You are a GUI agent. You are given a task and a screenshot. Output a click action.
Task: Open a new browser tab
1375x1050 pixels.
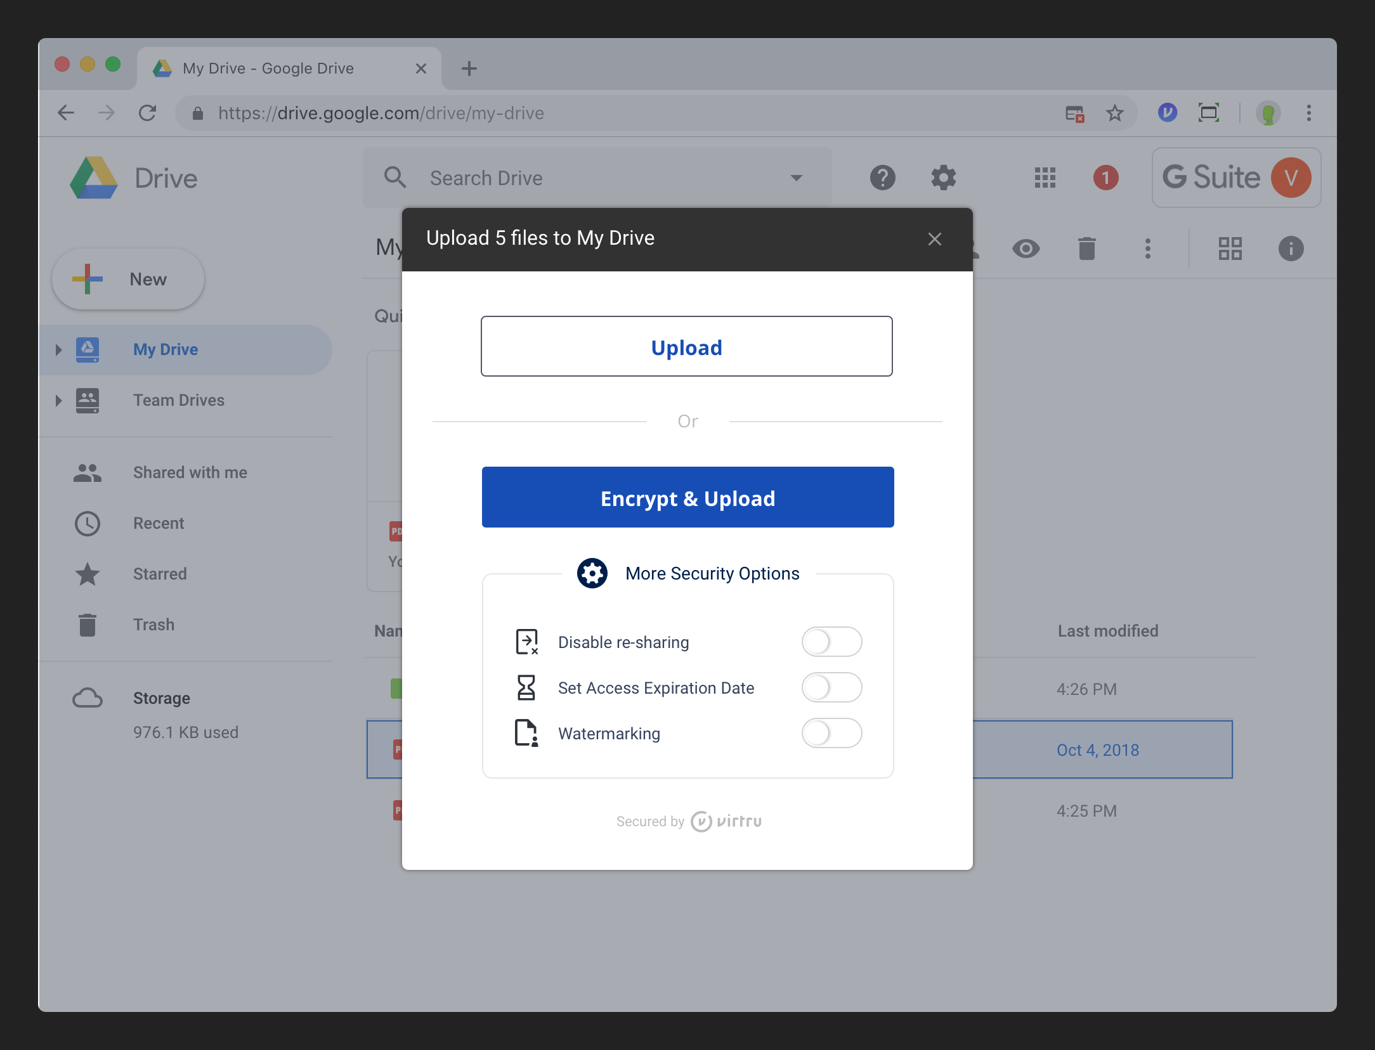[x=469, y=68]
